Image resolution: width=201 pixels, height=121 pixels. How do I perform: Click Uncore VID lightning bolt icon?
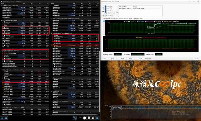[x=3, y=24]
